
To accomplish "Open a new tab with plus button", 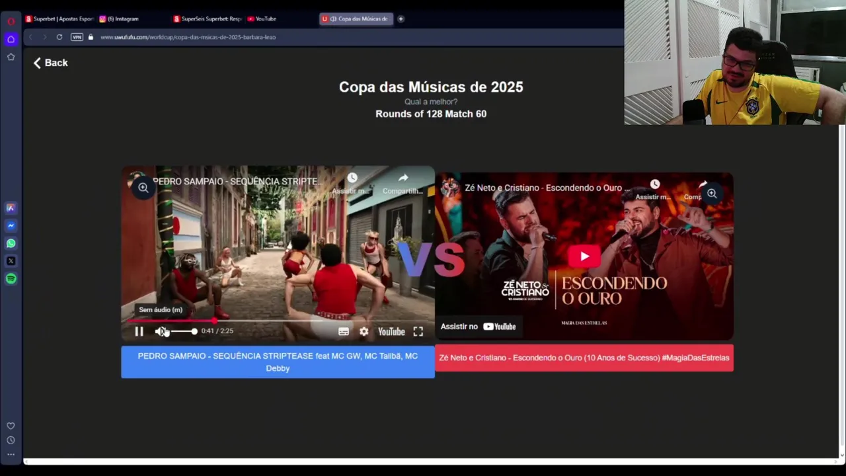I will click(401, 19).
